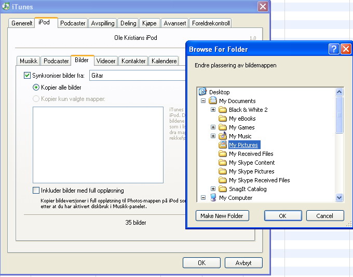Click the My Computer icon in tree
This screenshot has height=277, width=353.
click(x=213, y=198)
